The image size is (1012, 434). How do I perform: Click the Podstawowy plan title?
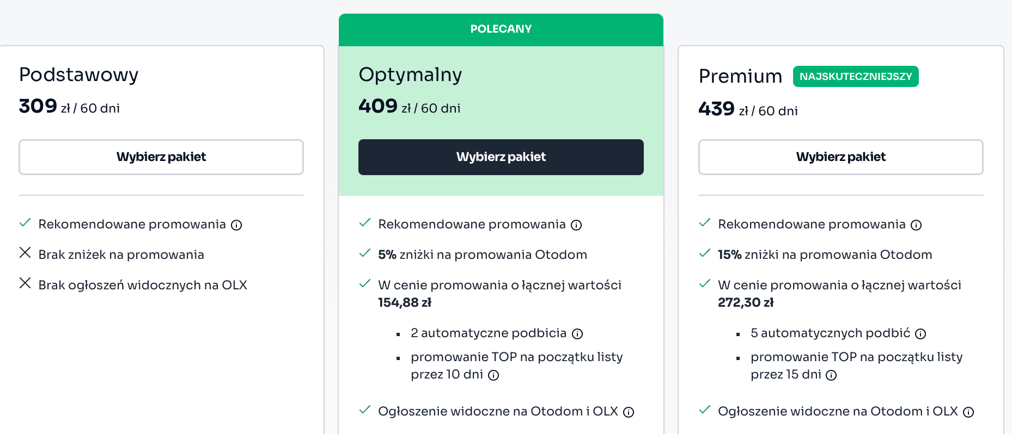(x=79, y=75)
